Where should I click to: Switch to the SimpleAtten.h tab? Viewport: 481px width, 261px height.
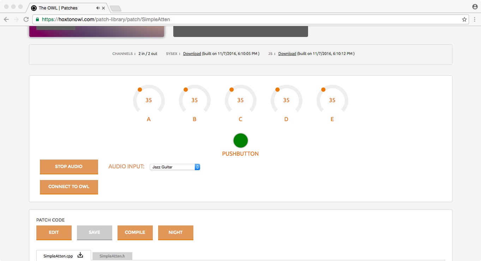coord(112,256)
